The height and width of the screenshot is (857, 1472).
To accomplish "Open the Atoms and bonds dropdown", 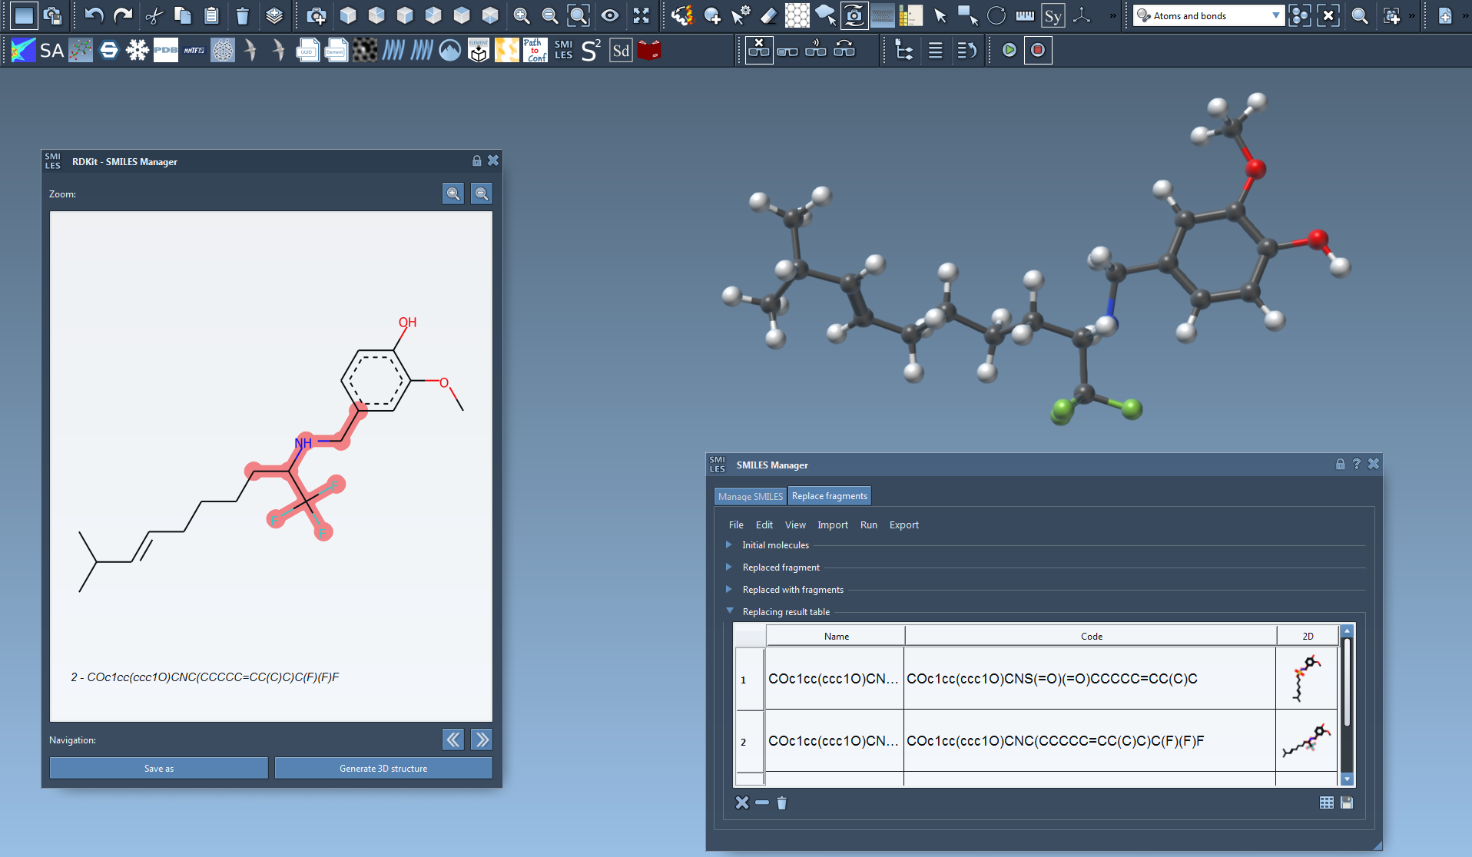I will [1275, 15].
